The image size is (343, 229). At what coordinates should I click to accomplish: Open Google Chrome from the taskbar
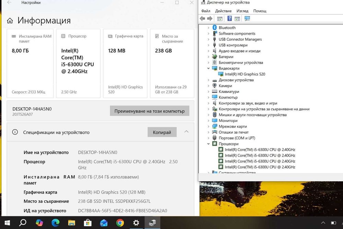(x=120, y=223)
